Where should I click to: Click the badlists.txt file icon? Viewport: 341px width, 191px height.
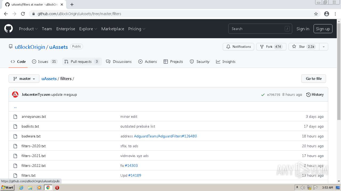(15, 126)
